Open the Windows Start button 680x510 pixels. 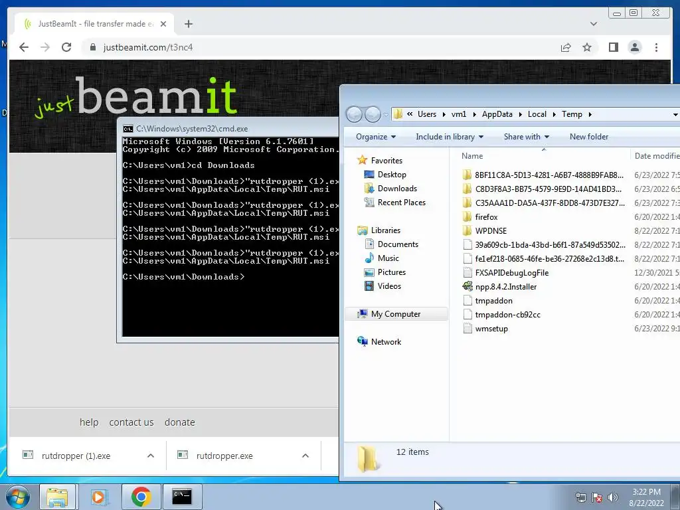tap(17, 497)
